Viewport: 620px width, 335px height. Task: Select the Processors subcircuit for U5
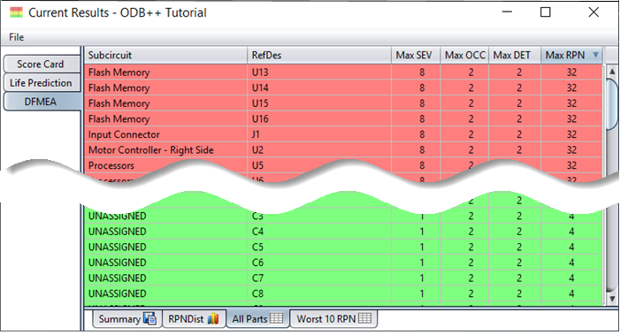pos(111,165)
